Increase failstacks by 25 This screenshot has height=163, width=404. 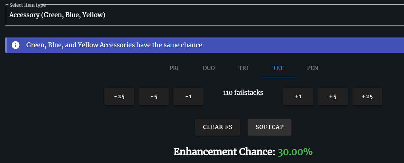pyautogui.click(x=367, y=97)
